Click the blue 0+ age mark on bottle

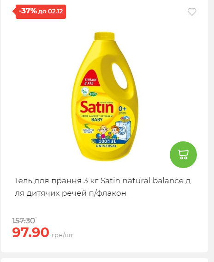point(123,109)
